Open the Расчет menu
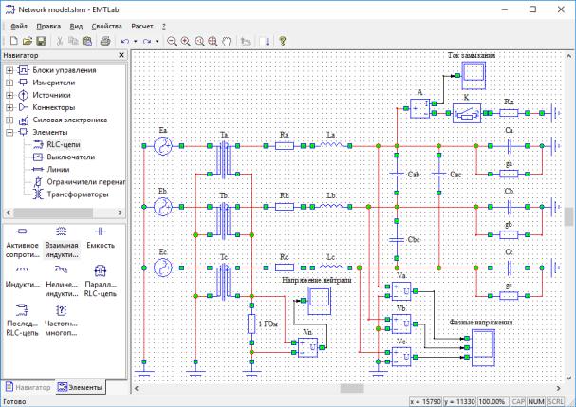Image resolution: width=576 pixels, height=407 pixels. tap(142, 27)
